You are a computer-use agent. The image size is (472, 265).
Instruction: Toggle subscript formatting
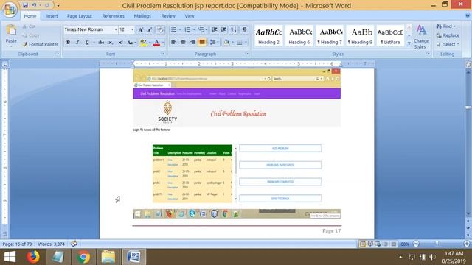click(x=111, y=43)
